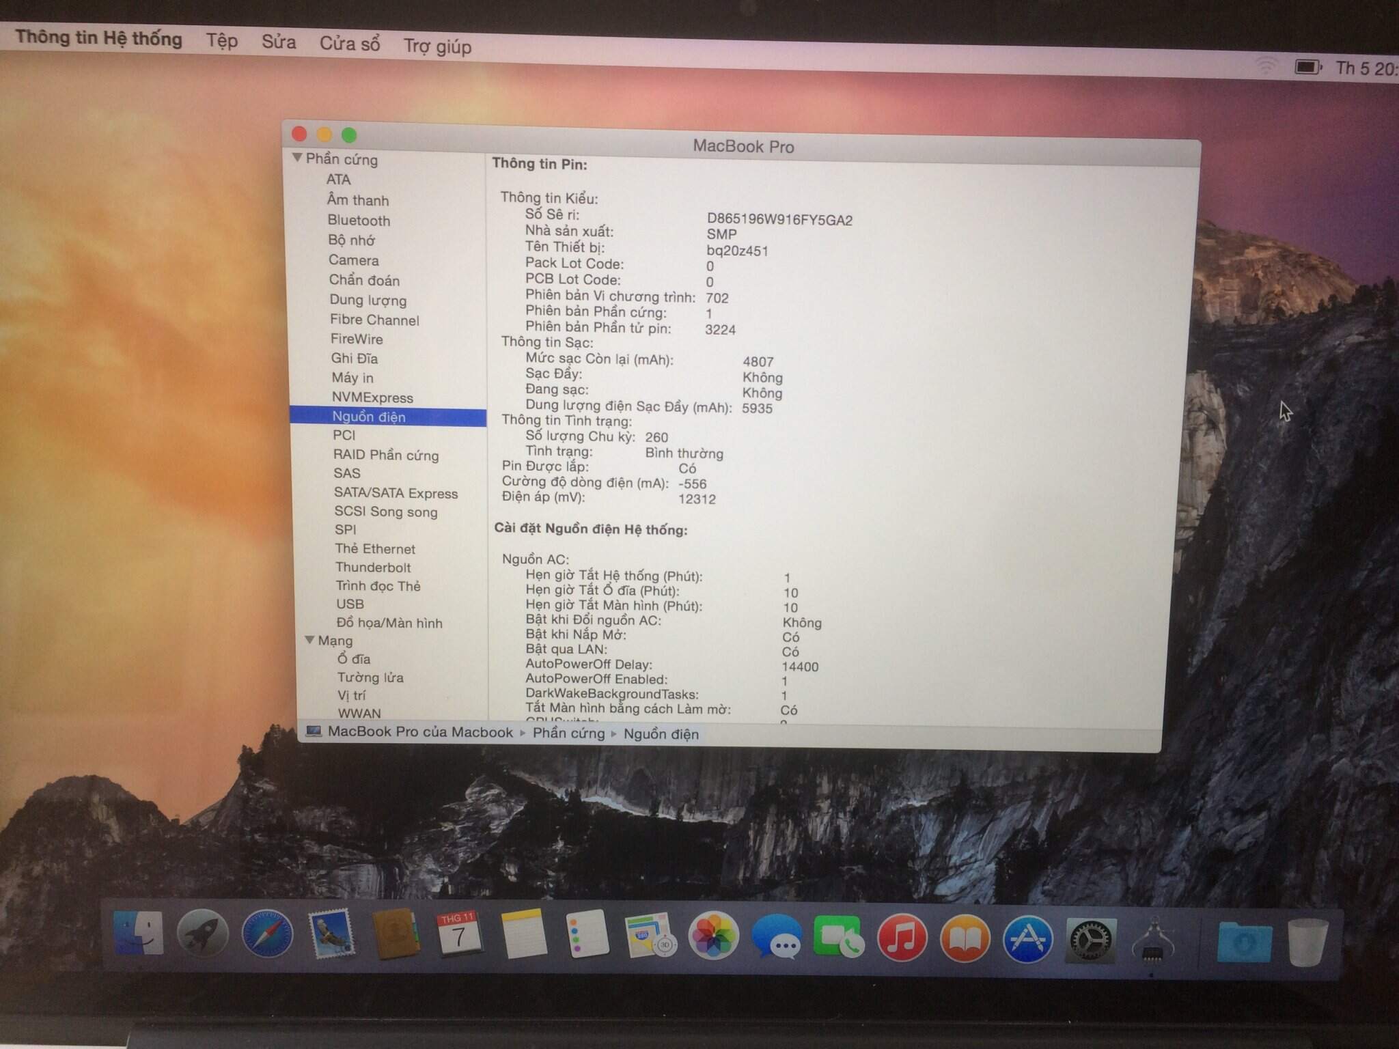Launch Launchpad rocket icon
The image size is (1399, 1049).
pos(202,934)
